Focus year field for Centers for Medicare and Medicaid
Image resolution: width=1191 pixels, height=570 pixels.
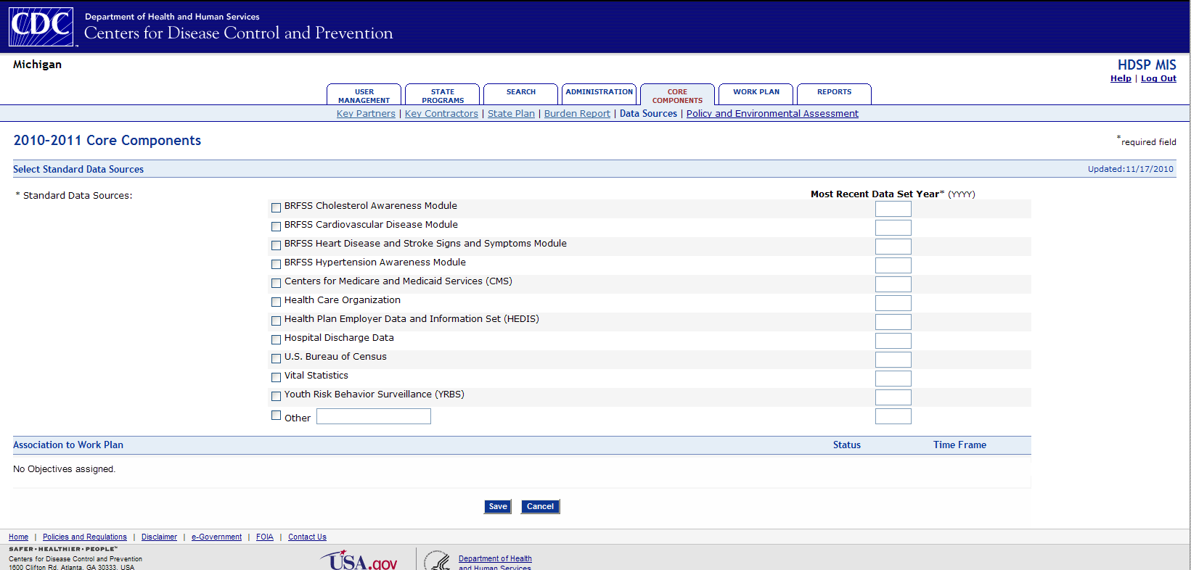click(893, 284)
